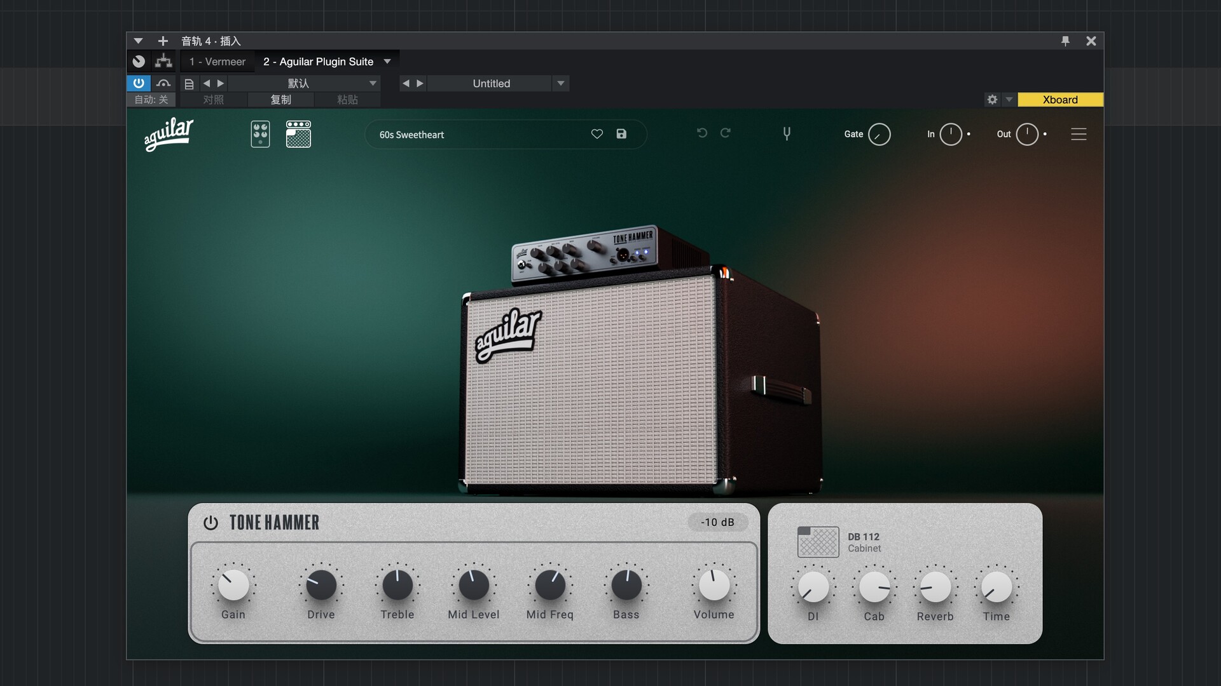The height and width of the screenshot is (686, 1221).
Task: Expand the 默认 preset dropdown
Action: (x=373, y=83)
